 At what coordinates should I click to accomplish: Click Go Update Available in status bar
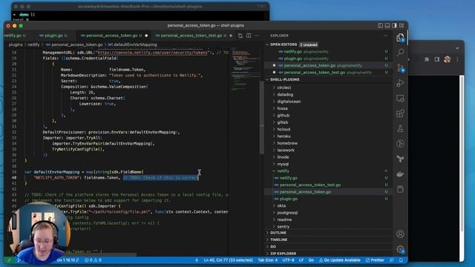(x=340, y=260)
